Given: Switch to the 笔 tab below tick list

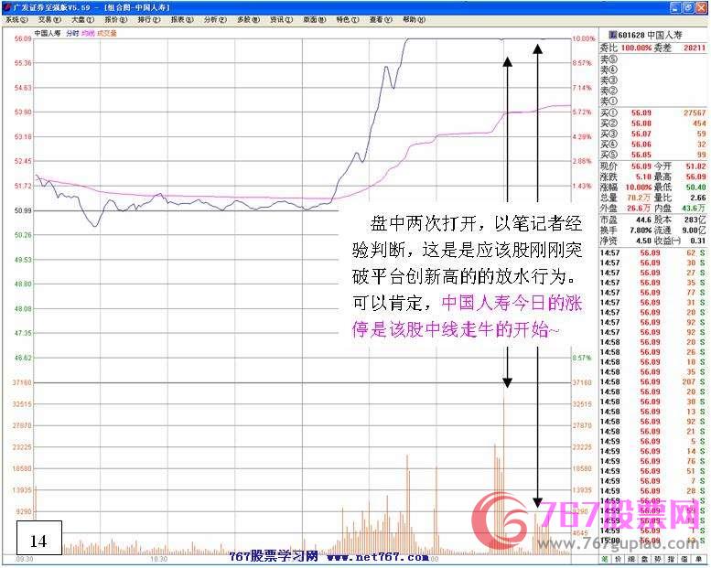Looking at the screenshot, I should tap(605, 559).
